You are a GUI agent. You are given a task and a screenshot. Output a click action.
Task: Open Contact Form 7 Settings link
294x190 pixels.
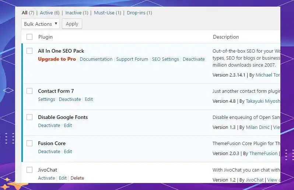click(46, 99)
